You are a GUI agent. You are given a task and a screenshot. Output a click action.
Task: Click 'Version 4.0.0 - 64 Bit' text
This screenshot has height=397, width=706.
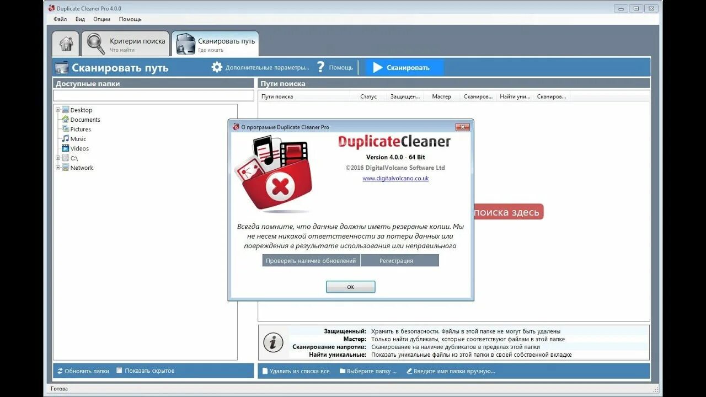395,157
